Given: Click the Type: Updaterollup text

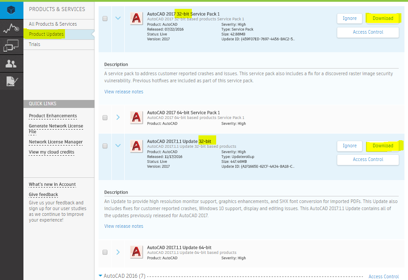Looking at the screenshot, I should 238,157.
